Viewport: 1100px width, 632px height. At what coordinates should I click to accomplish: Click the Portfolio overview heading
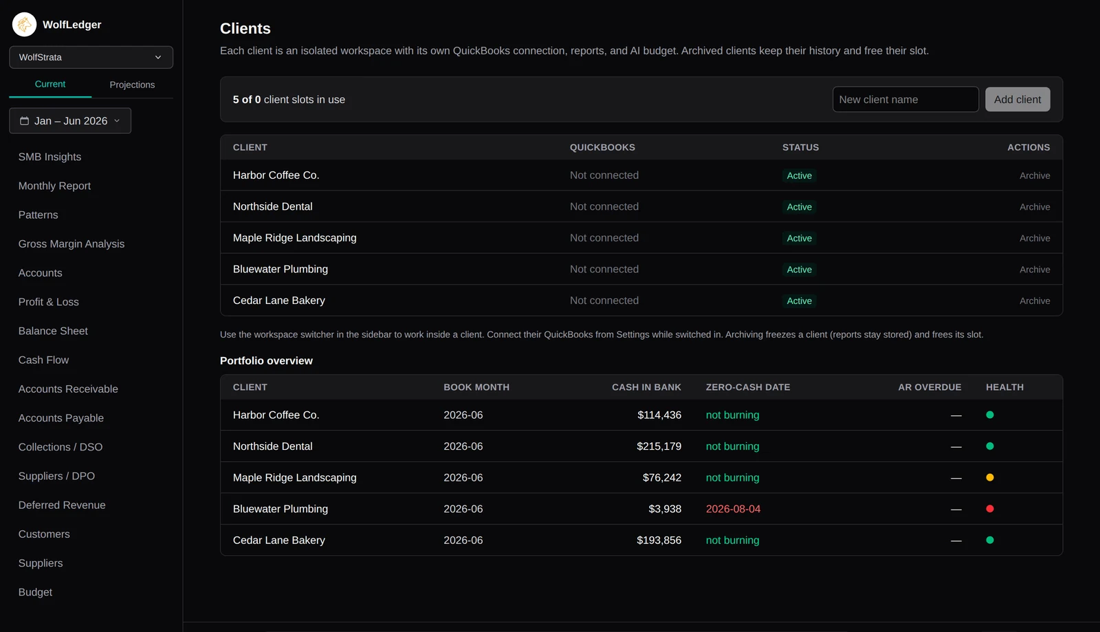(266, 360)
